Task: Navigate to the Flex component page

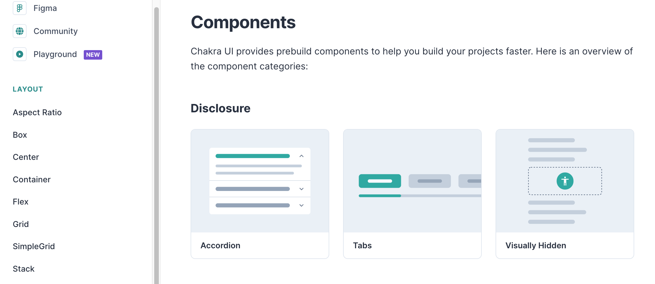Action: click(21, 202)
